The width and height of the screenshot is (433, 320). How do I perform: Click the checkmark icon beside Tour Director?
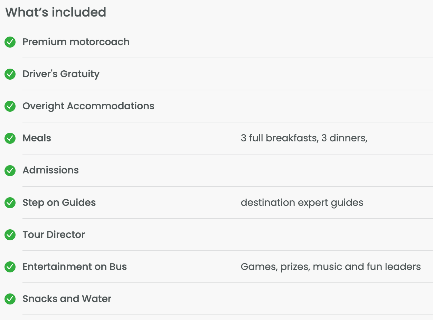point(10,235)
